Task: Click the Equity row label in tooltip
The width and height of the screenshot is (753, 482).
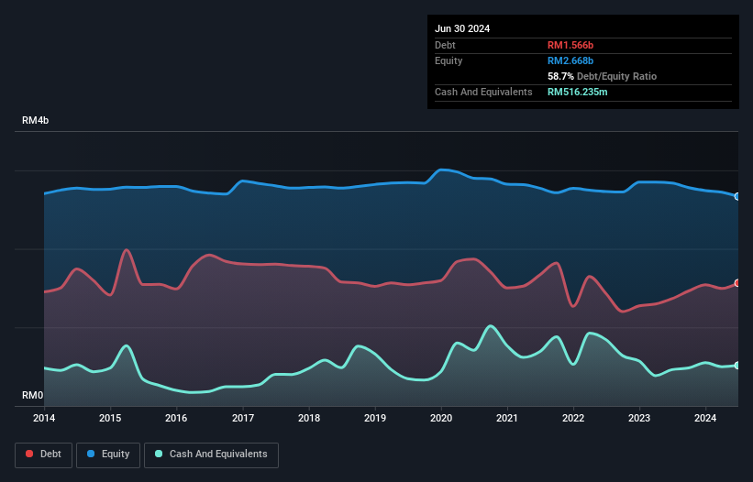Action: pyautogui.click(x=448, y=60)
